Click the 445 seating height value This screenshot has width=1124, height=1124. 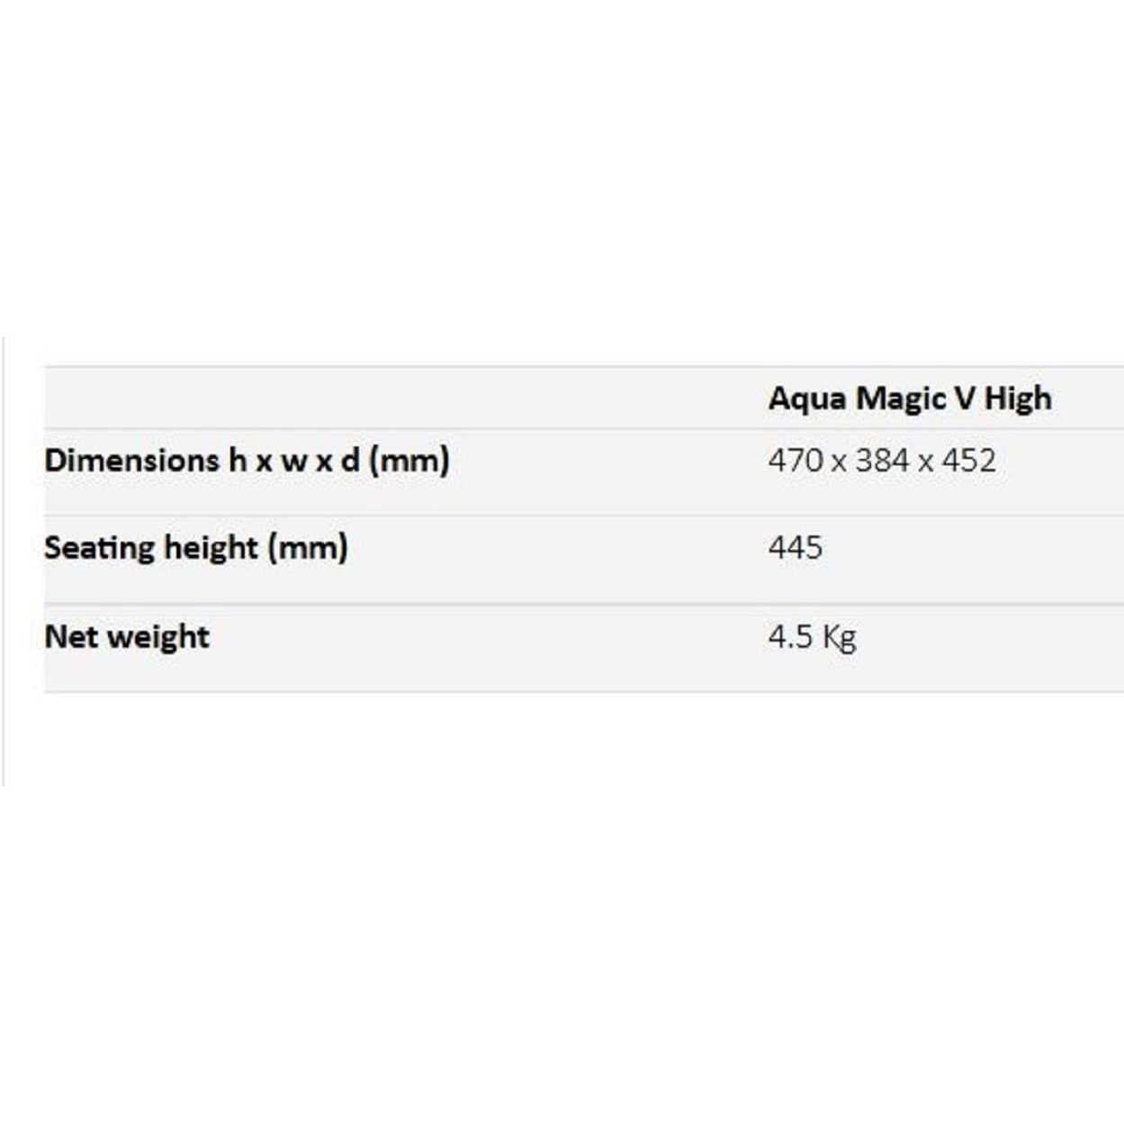(796, 547)
